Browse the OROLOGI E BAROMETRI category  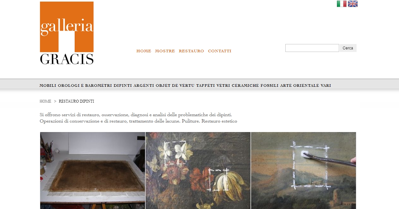(85, 85)
